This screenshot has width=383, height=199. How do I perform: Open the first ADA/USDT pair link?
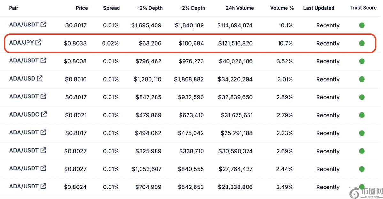tap(24, 25)
